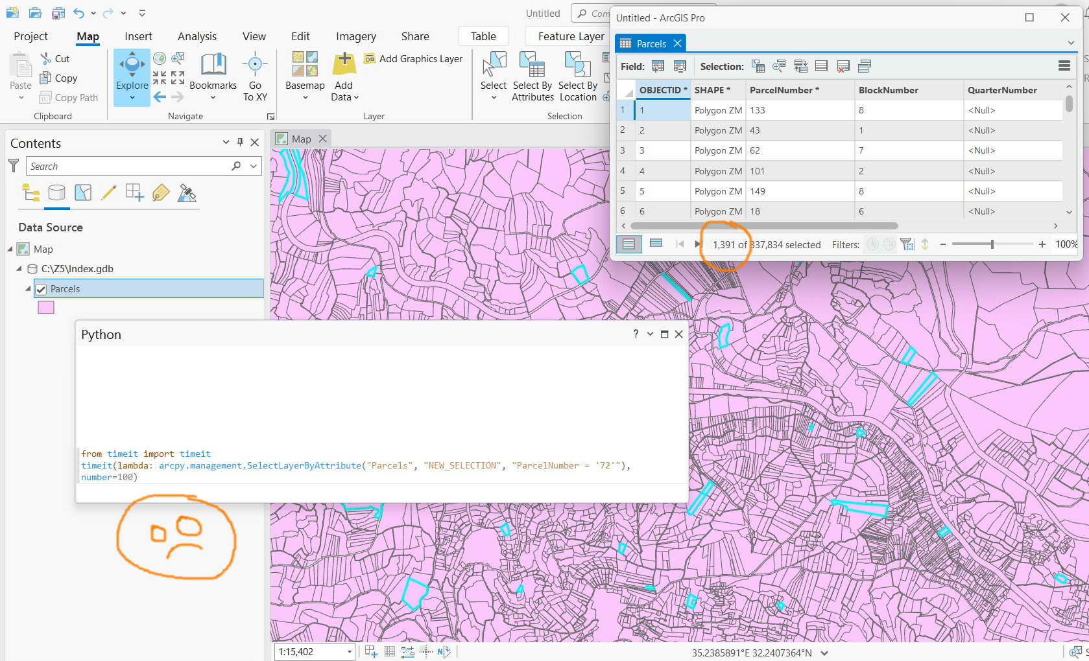1089x661 pixels.
Task: Jump to last record in attribute table
Action: 697,244
